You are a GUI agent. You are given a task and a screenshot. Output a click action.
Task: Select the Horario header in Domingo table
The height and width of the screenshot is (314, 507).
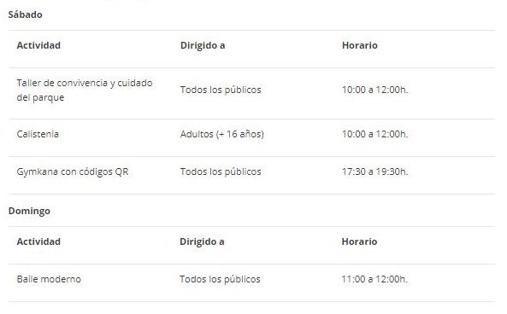359,241
